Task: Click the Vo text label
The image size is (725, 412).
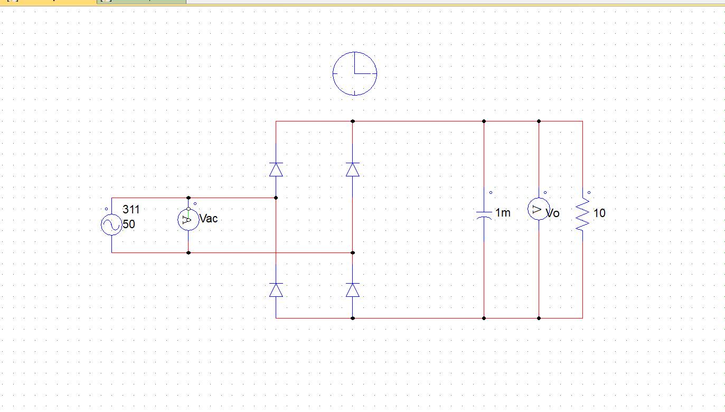Action: pos(553,213)
